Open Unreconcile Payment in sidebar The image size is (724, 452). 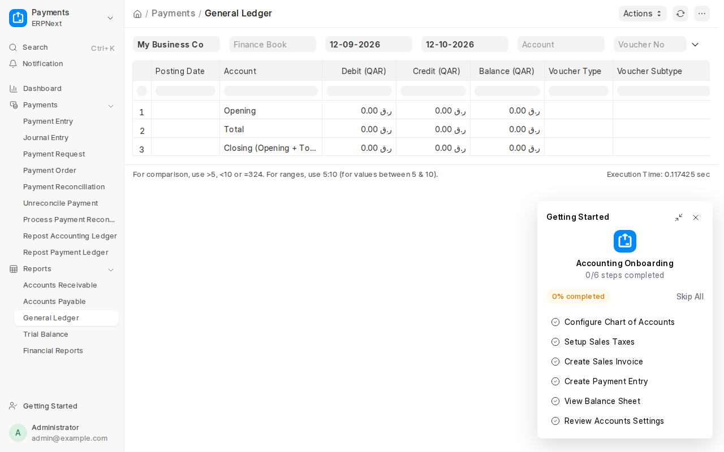click(66, 203)
